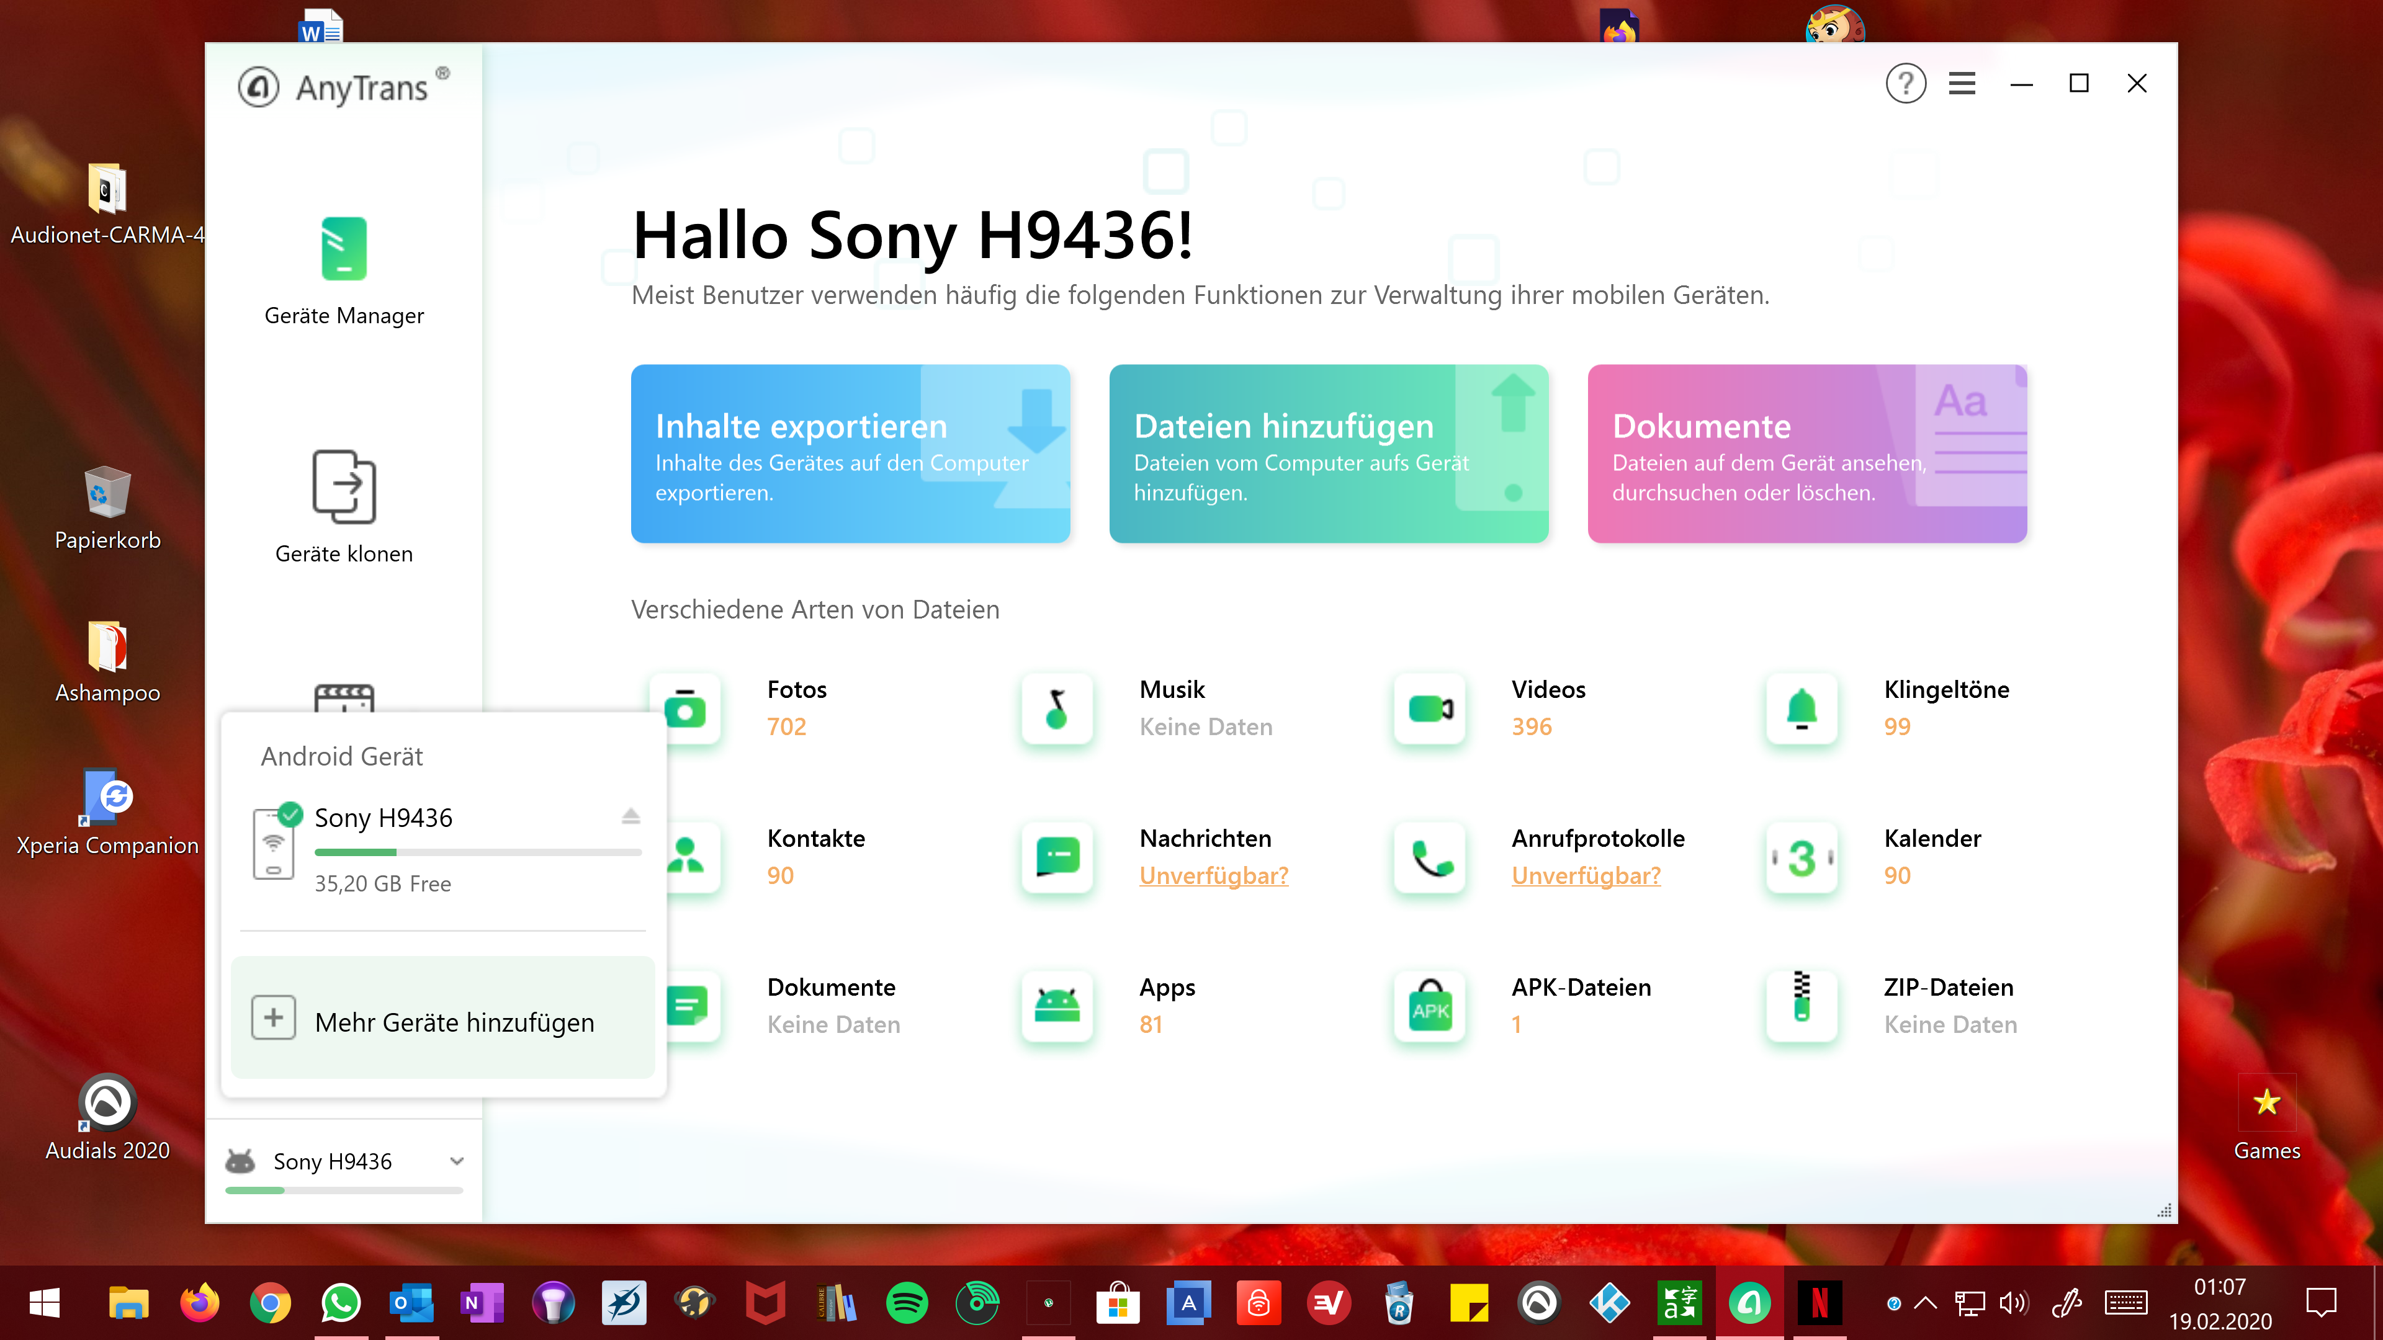2383x1340 pixels.
Task: Open the Windows notification center
Action: click(2321, 1304)
